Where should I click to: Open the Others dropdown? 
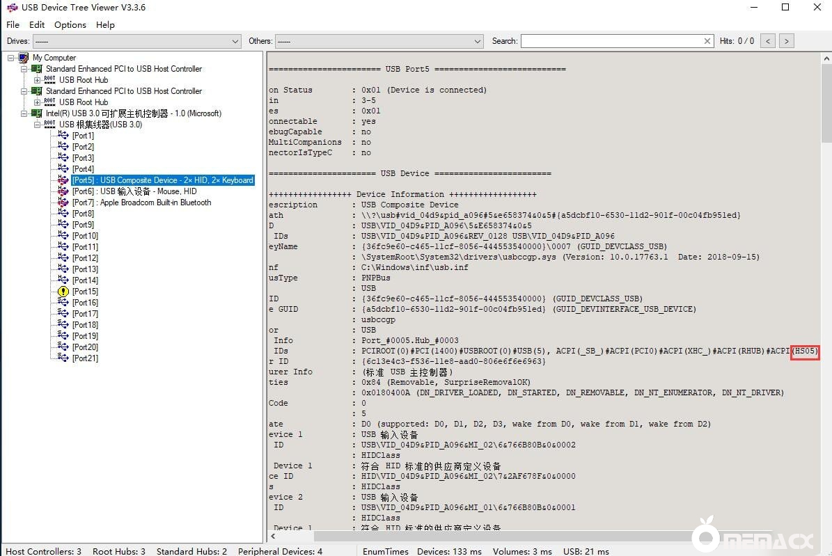[x=478, y=42]
